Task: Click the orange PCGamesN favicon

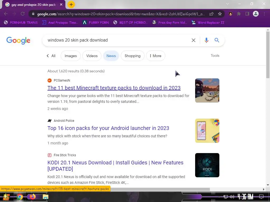Action: click(x=50, y=80)
